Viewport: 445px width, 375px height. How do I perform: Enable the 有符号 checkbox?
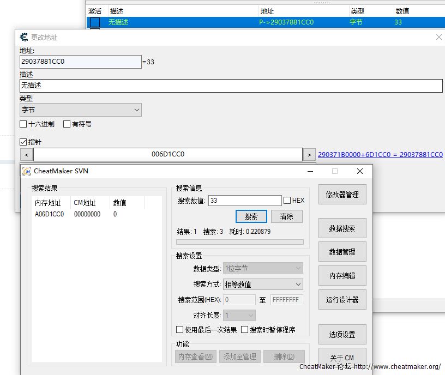pos(67,124)
